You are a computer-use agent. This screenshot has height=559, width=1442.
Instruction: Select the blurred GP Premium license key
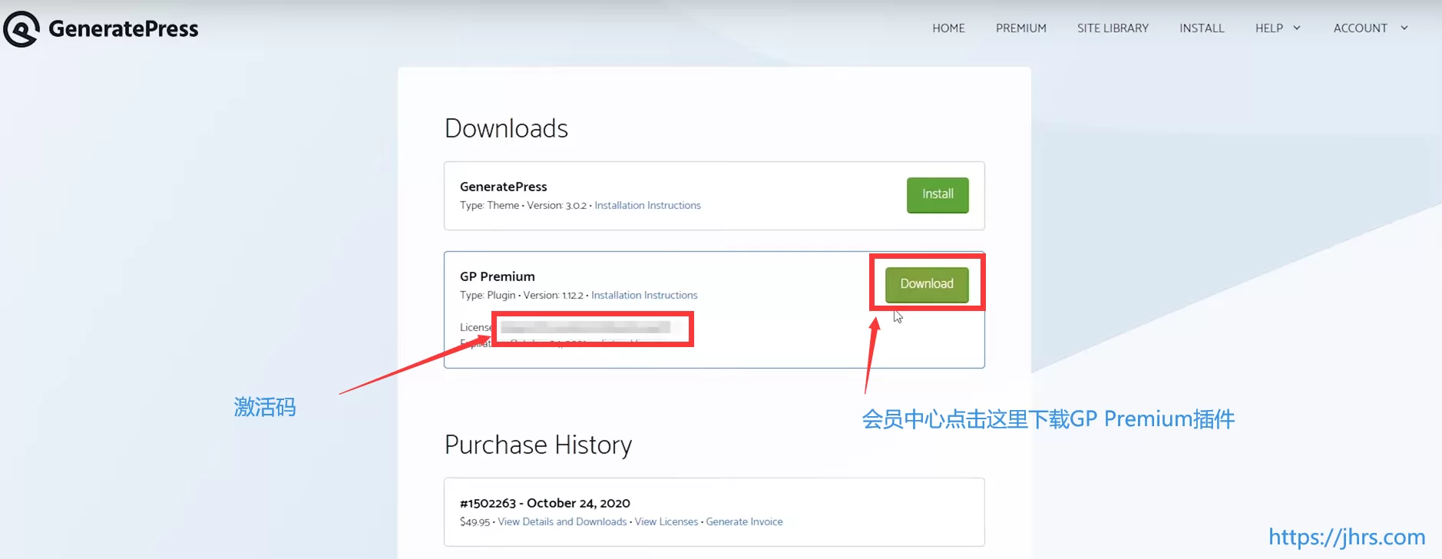coord(586,328)
